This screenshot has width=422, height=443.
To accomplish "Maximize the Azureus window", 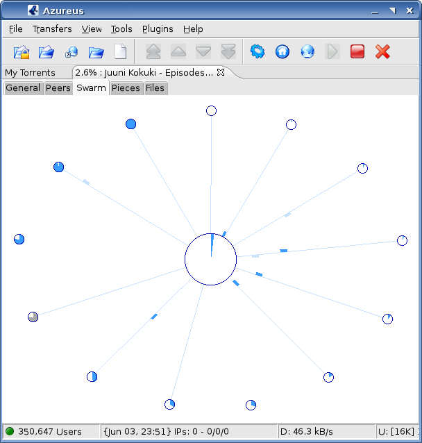I will point(393,10).
